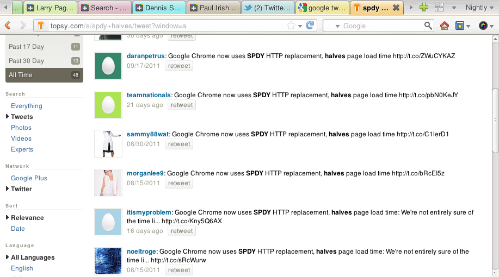Add a new tab with green plus
The height and width of the screenshot is (277, 499).
tap(423, 7)
